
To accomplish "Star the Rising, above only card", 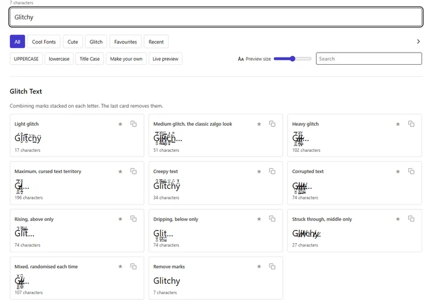I will (120, 219).
